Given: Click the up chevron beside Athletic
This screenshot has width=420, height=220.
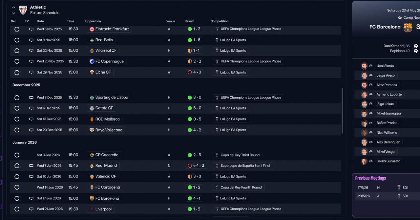Looking at the screenshot, I should click(x=13, y=7).
